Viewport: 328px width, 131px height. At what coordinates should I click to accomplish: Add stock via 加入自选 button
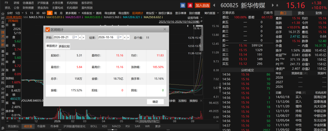[x=202, y=5]
